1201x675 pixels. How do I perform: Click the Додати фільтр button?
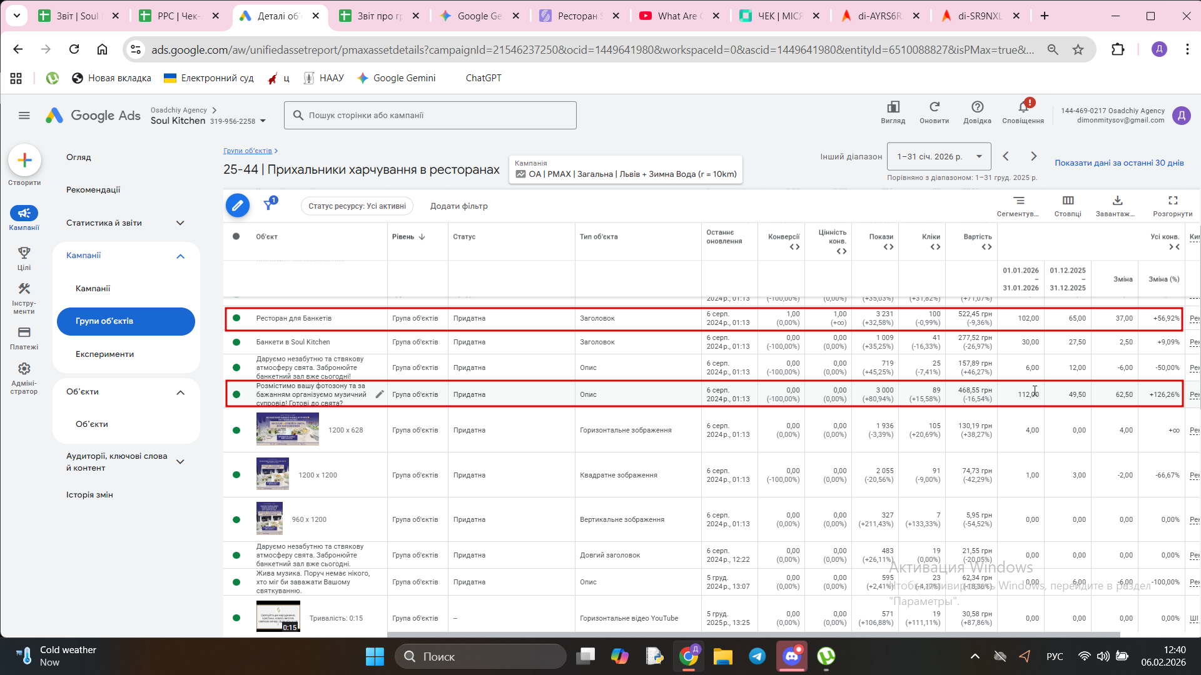point(459,206)
